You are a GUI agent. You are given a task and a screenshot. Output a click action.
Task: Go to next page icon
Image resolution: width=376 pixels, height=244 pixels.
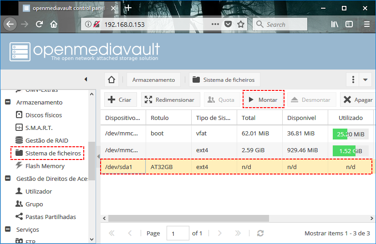tap(219, 233)
